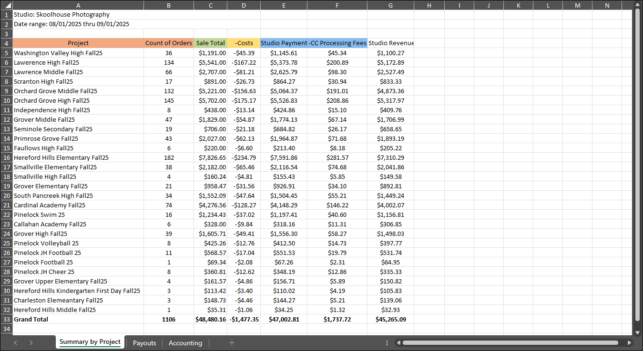Select the Summary by Project tab
Viewport: 643px width, 351px height.
click(x=90, y=342)
